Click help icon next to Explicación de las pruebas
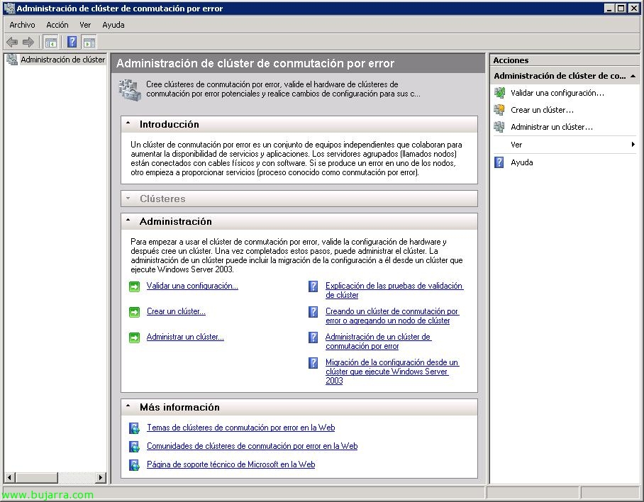 (x=313, y=286)
